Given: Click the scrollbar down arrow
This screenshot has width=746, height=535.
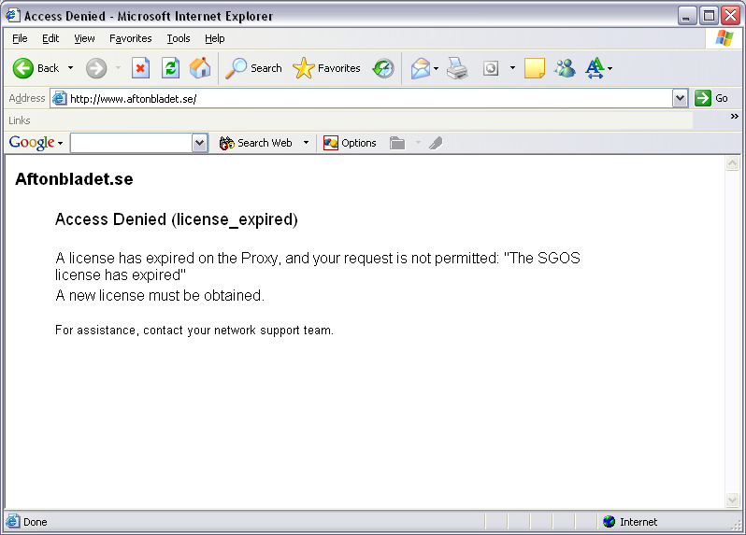Looking at the screenshot, I should [x=732, y=500].
